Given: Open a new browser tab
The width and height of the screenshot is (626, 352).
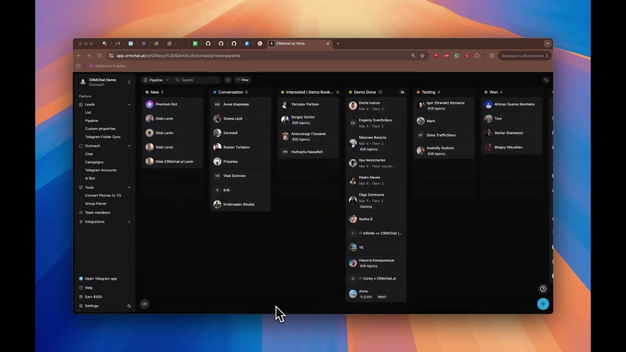Looking at the screenshot, I should pos(338,44).
